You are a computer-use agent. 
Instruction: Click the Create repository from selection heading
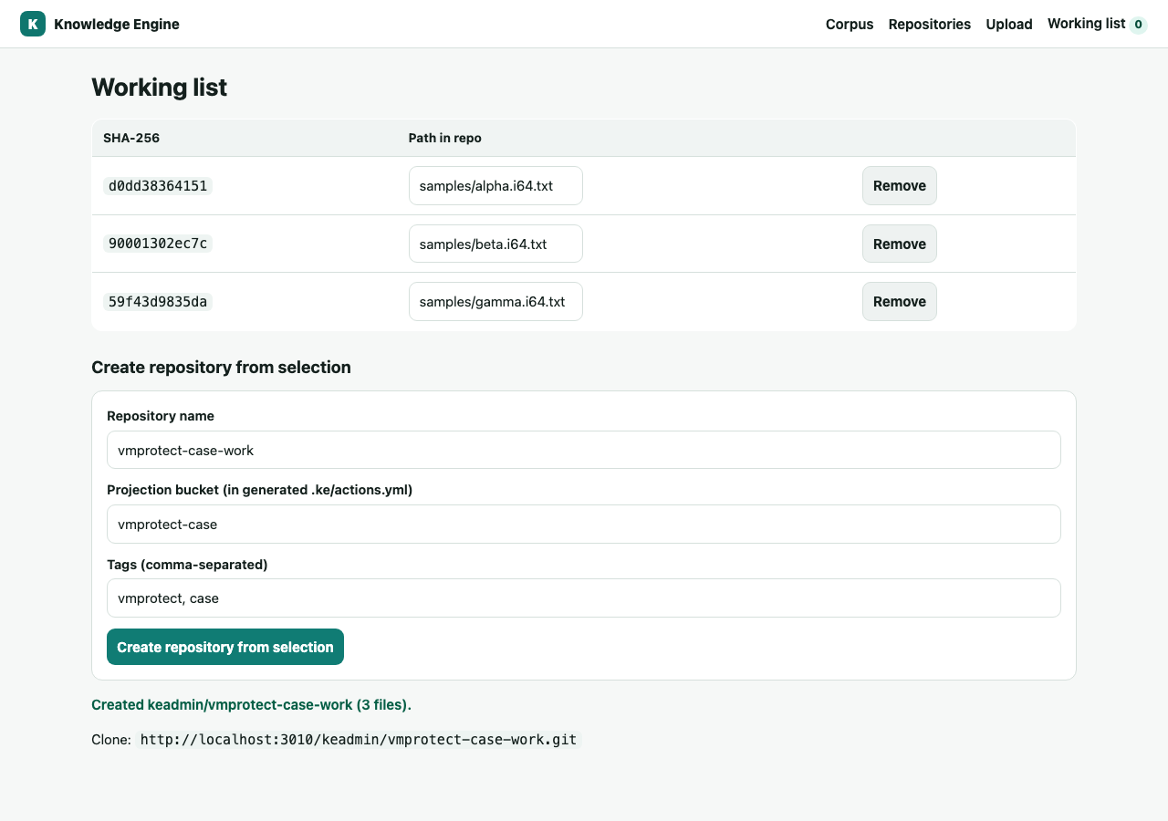tap(221, 368)
